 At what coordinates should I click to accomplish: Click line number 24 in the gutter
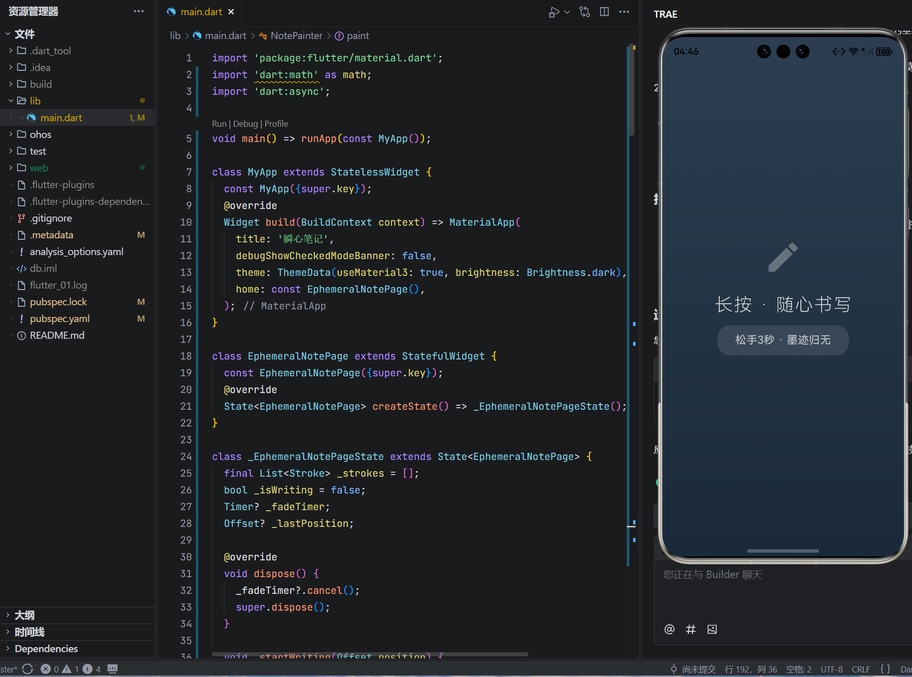click(x=186, y=456)
